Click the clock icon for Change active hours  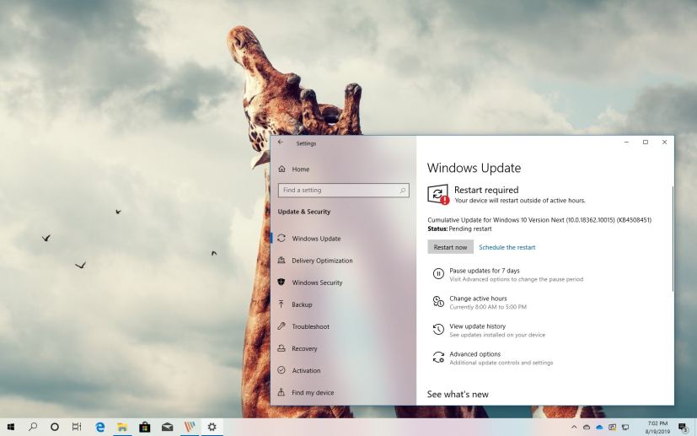(438, 302)
